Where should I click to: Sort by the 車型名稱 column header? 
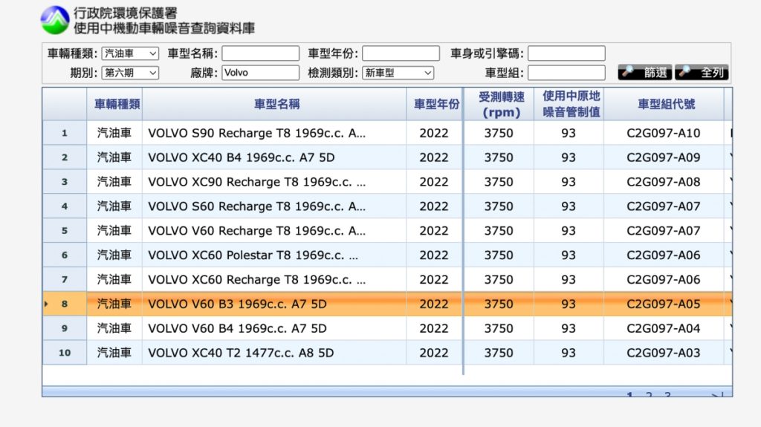tap(276, 104)
